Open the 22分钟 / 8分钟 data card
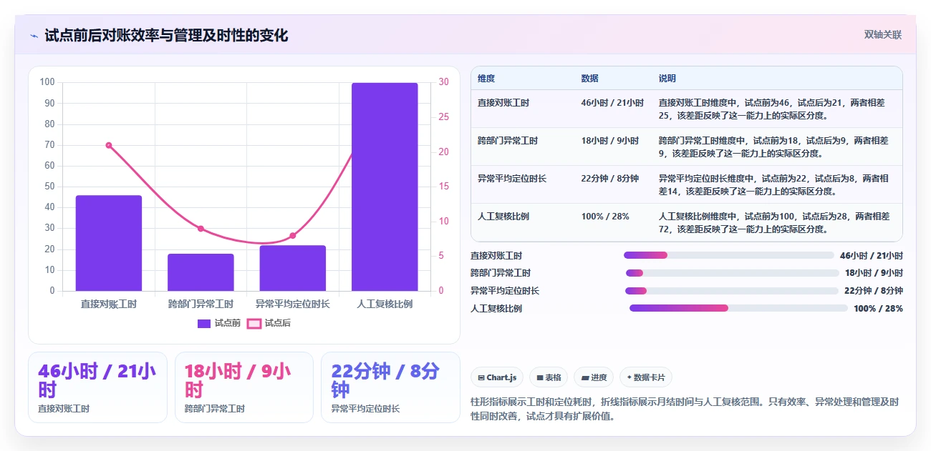Image resolution: width=931 pixels, height=451 pixels. (390, 387)
